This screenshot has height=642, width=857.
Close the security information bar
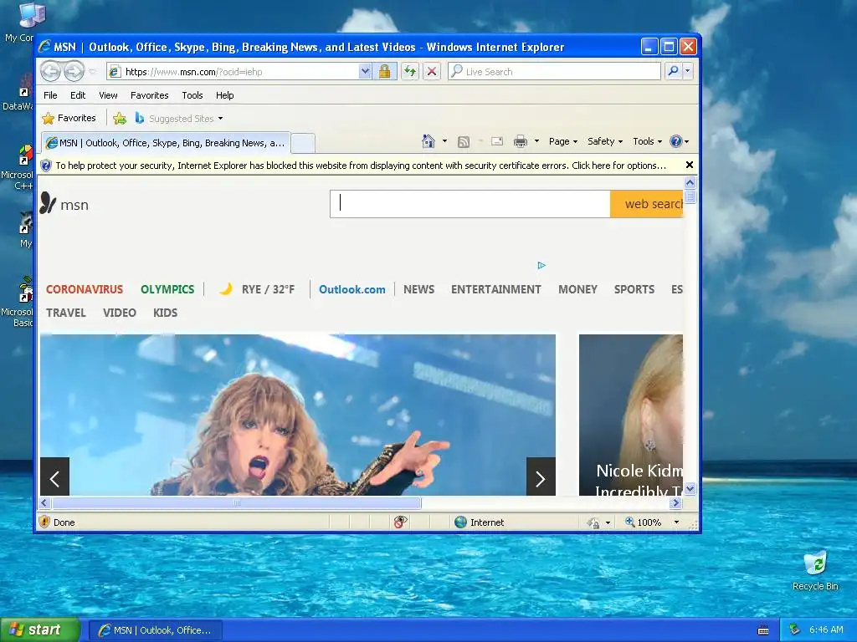click(690, 165)
